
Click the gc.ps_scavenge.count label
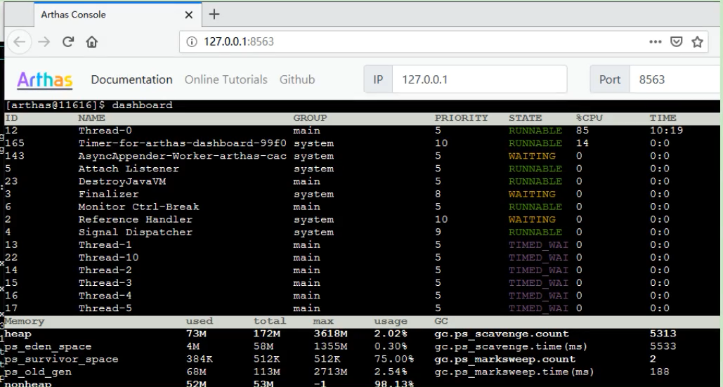point(502,334)
